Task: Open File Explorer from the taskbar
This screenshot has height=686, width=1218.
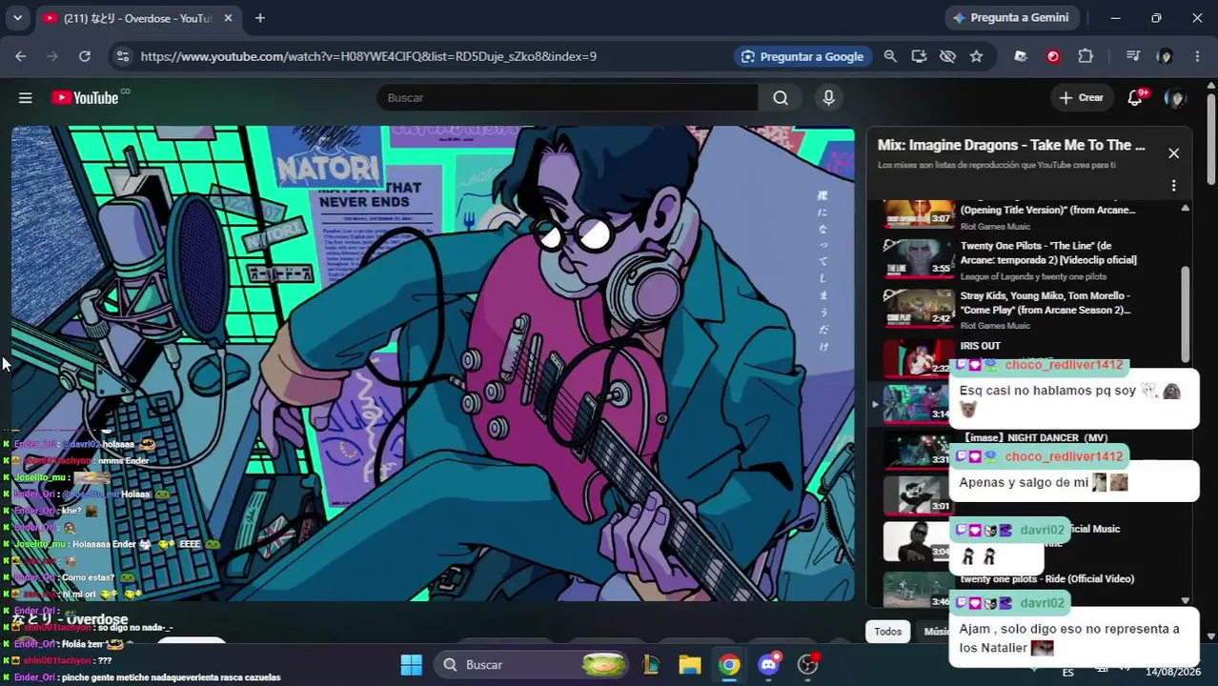Action: pyautogui.click(x=690, y=665)
